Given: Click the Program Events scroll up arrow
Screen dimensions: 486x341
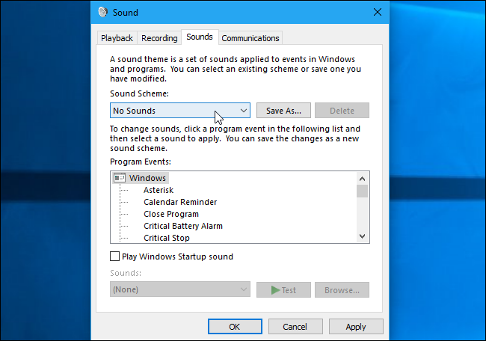Looking at the screenshot, I should 362,179.
